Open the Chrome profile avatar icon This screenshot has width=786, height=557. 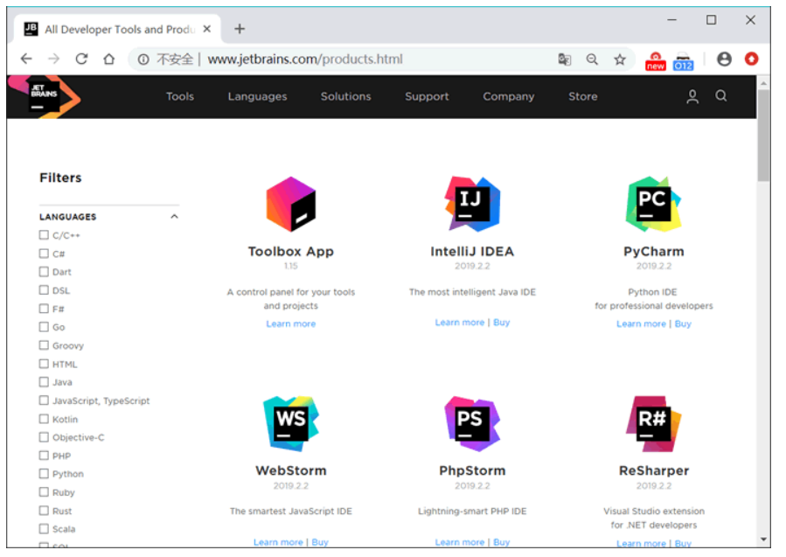pyautogui.click(x=724, y=59)
